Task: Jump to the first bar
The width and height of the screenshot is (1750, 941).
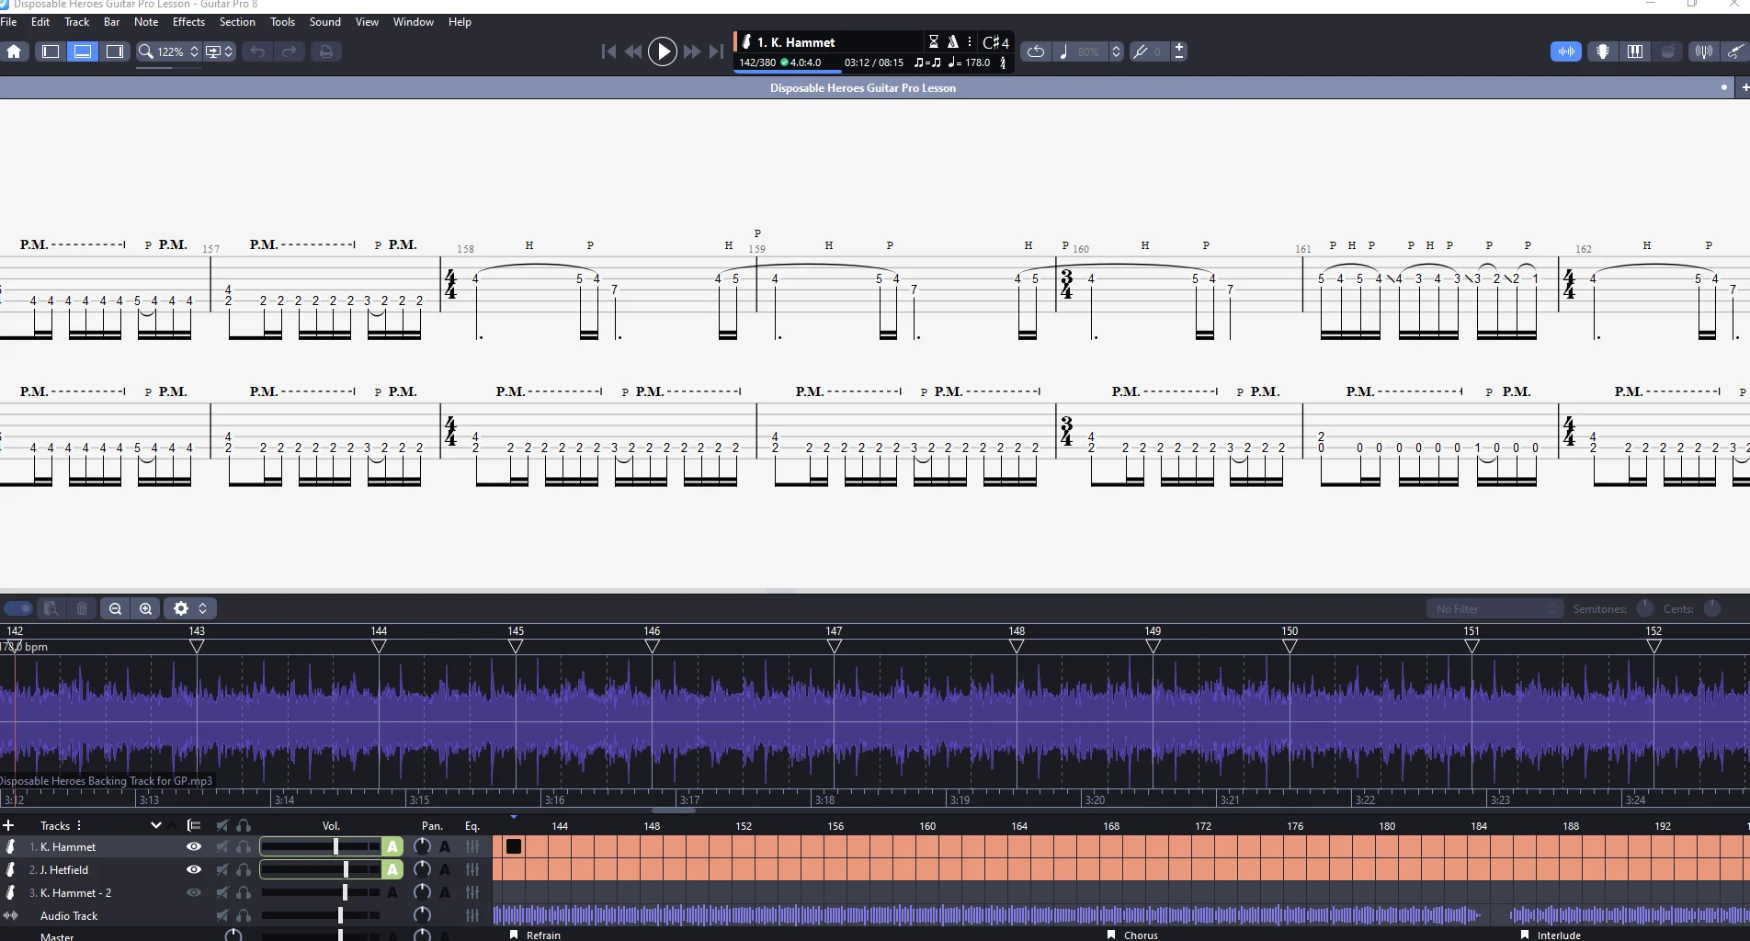Action: [608, 51]
